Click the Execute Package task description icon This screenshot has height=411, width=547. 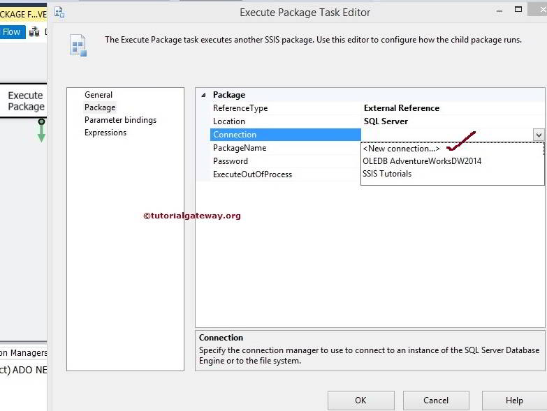coord(78,45)
